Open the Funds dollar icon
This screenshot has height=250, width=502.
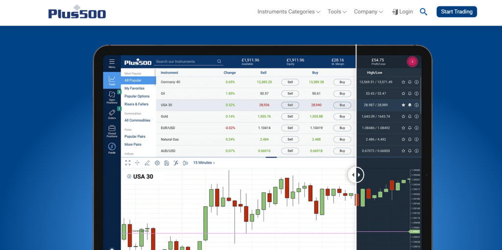pyautogui.click(x=112, y=147)
